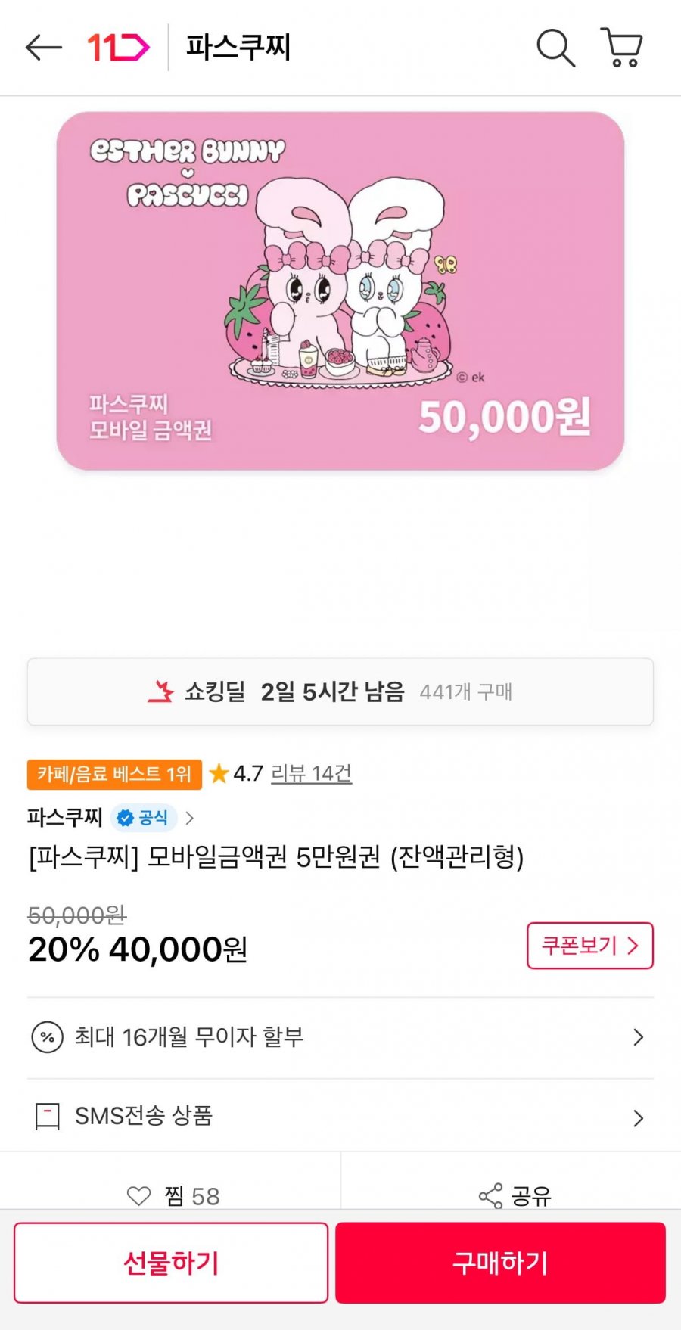The width and height of the screenshot is (681, 1330).
Task: Open the 리뷰 14건 reviews link
Action: click(x=311, y=773)
